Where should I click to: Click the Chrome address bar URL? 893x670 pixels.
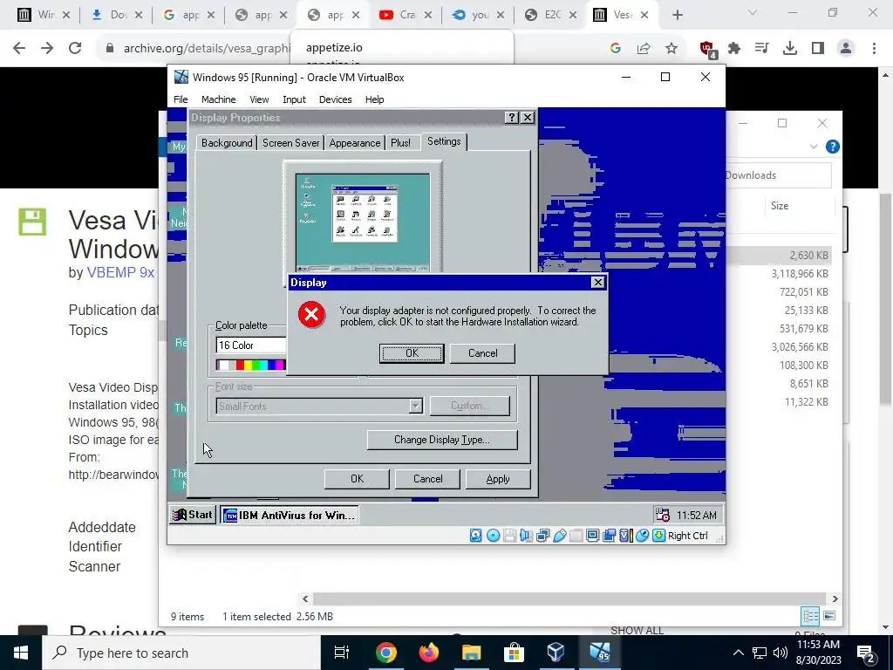coord(207,49)
